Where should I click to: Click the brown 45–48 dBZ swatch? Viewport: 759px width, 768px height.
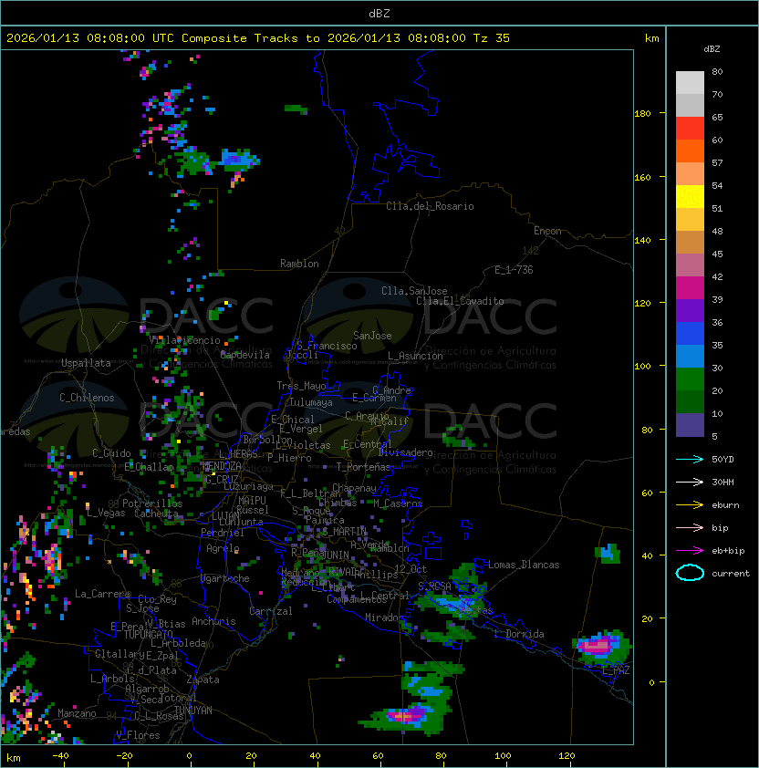point(690,242)
